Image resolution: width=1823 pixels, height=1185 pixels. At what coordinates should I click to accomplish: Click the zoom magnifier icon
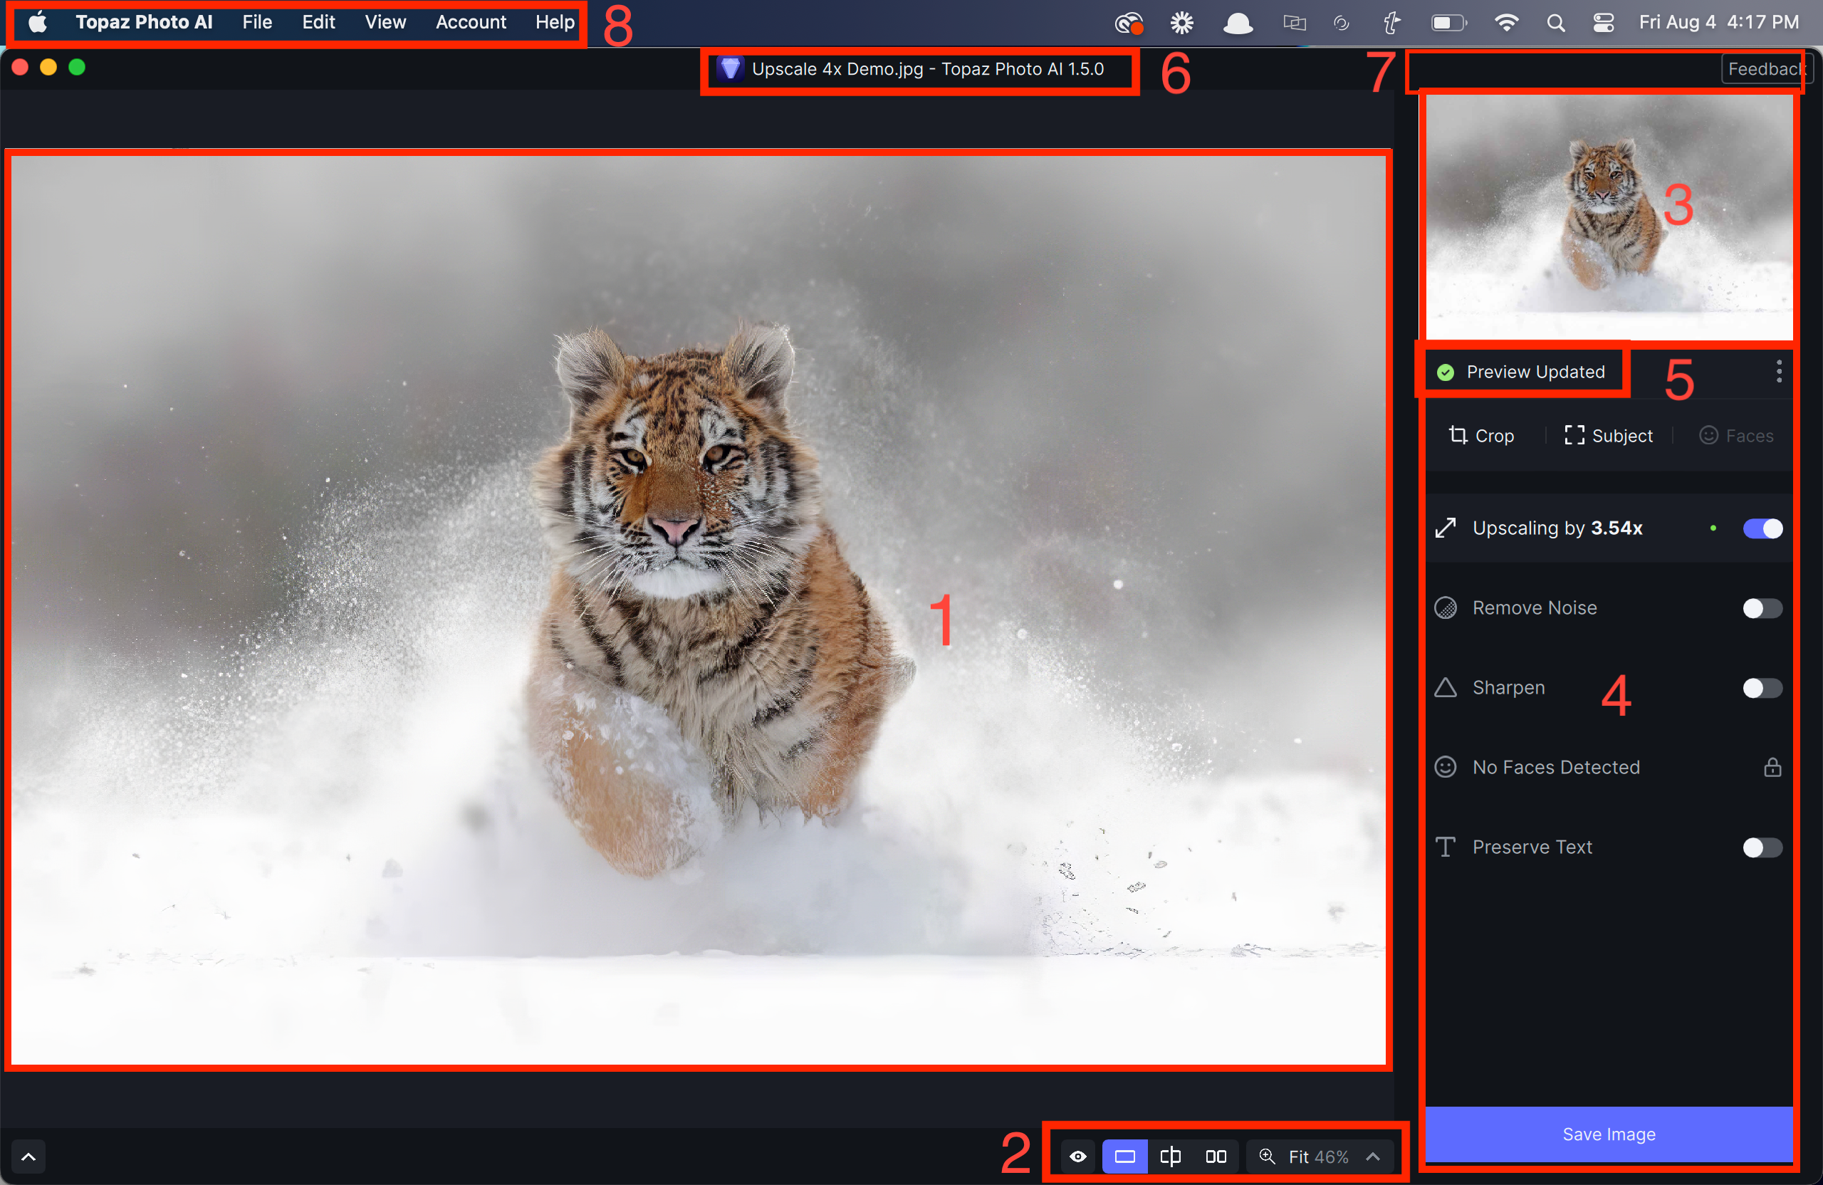(1267, 1156)
